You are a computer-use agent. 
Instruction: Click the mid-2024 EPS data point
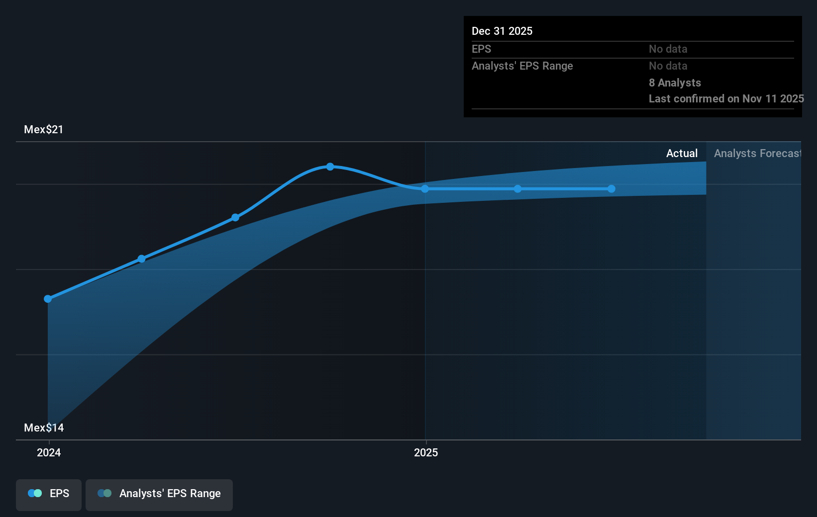234,217
